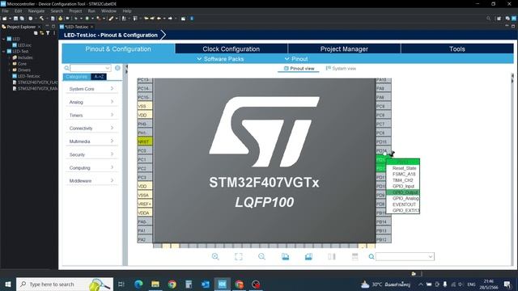
Task: Click the grid layout icon below the pinout
Action: tap(355, 256)
